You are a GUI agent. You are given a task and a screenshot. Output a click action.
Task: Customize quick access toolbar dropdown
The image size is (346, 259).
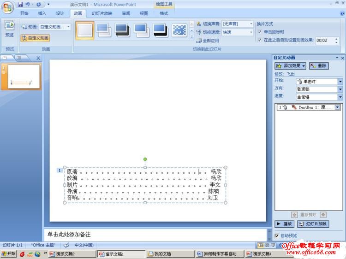[48, 4]
